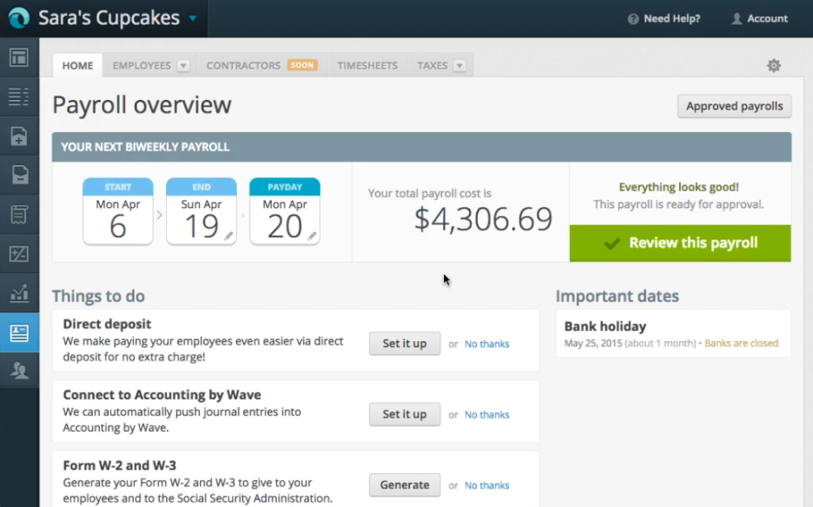Expand the Taxes tab dropdown arrow

tap(459, 66)
